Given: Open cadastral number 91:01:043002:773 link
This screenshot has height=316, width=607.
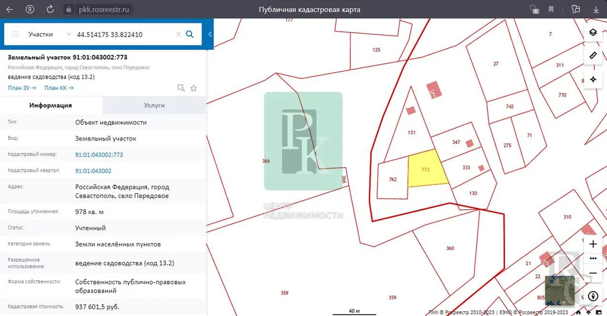Looking at the screenshot, I should pos(99,155).
